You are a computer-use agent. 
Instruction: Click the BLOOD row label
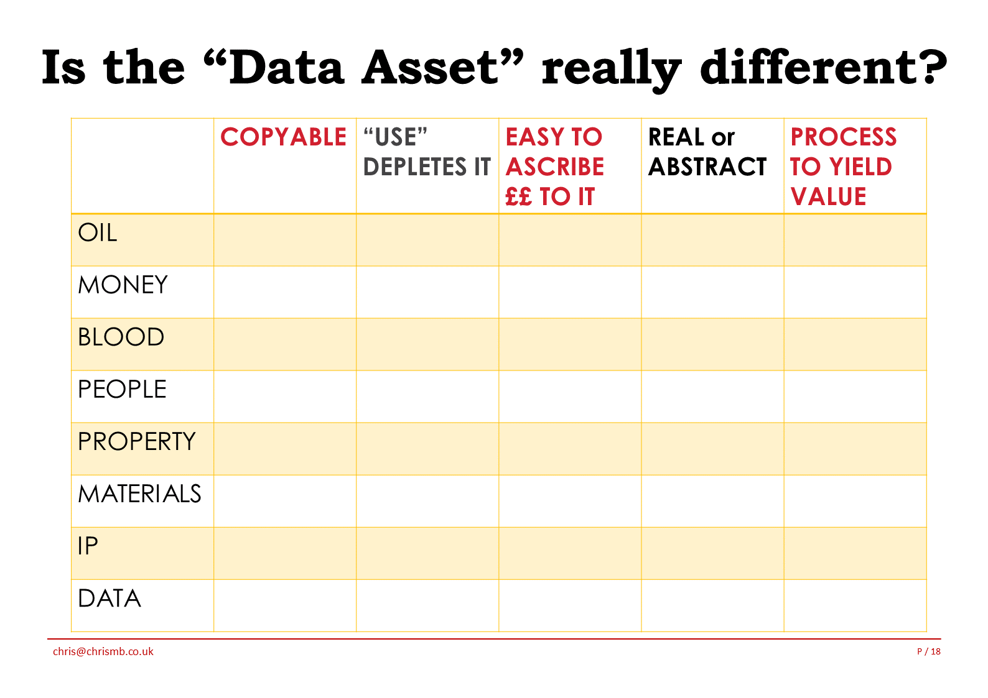[x=121, y=338]
